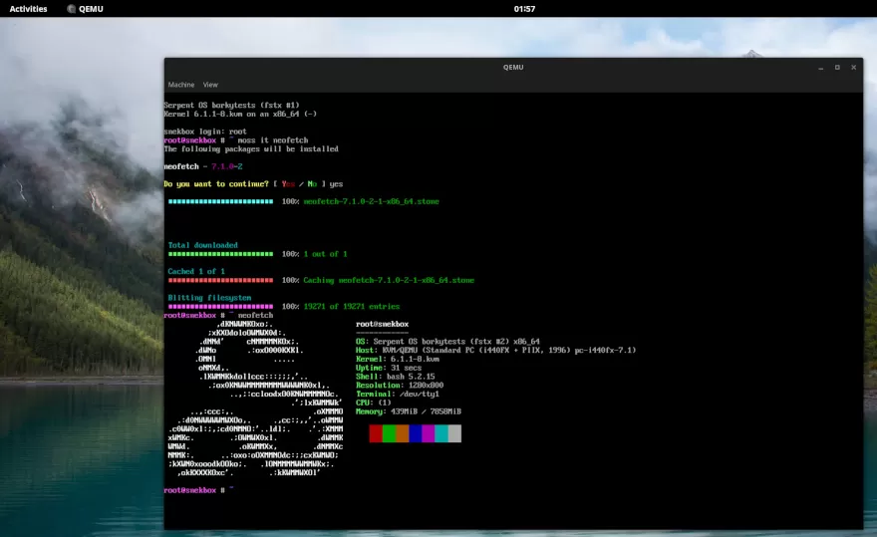Click the cyan color block in neofetch palette
The height and width of the screenshot is (537, 877).
(441, 433)
